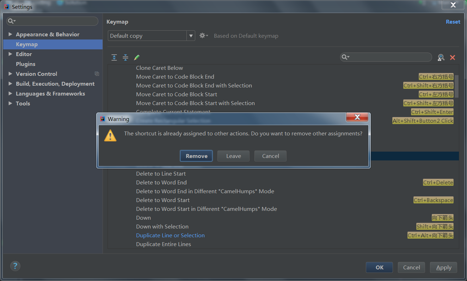The image size is (467, 281).
Task: Select Keymap in settings sidebar
Action: (x=53, y=44)
